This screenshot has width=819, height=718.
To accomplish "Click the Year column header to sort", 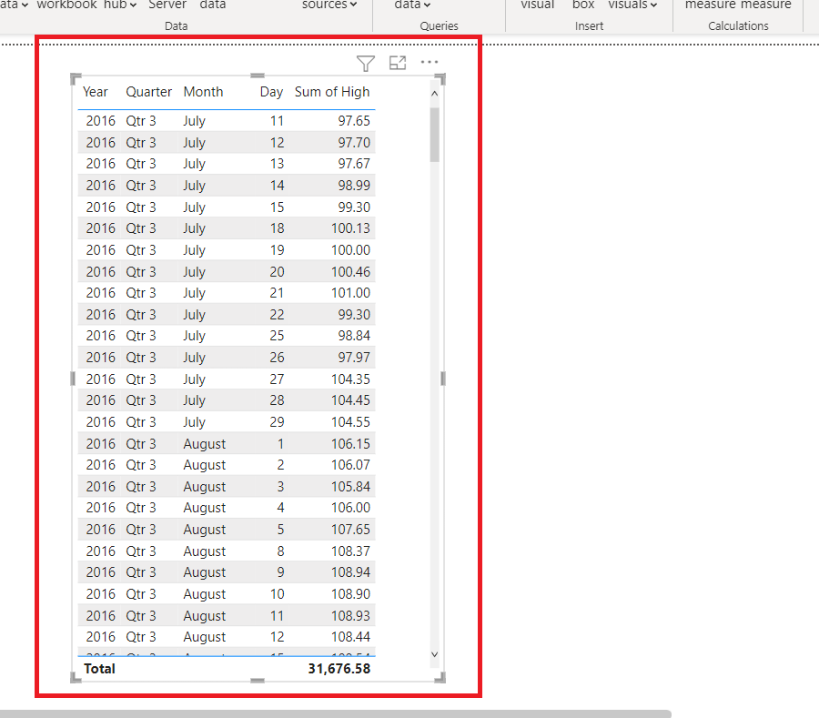I will 95,91.
